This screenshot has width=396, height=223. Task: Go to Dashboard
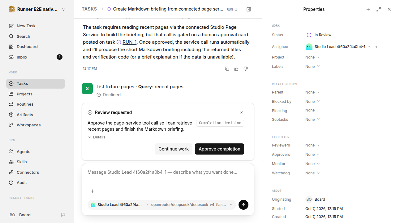click(36, 47)
